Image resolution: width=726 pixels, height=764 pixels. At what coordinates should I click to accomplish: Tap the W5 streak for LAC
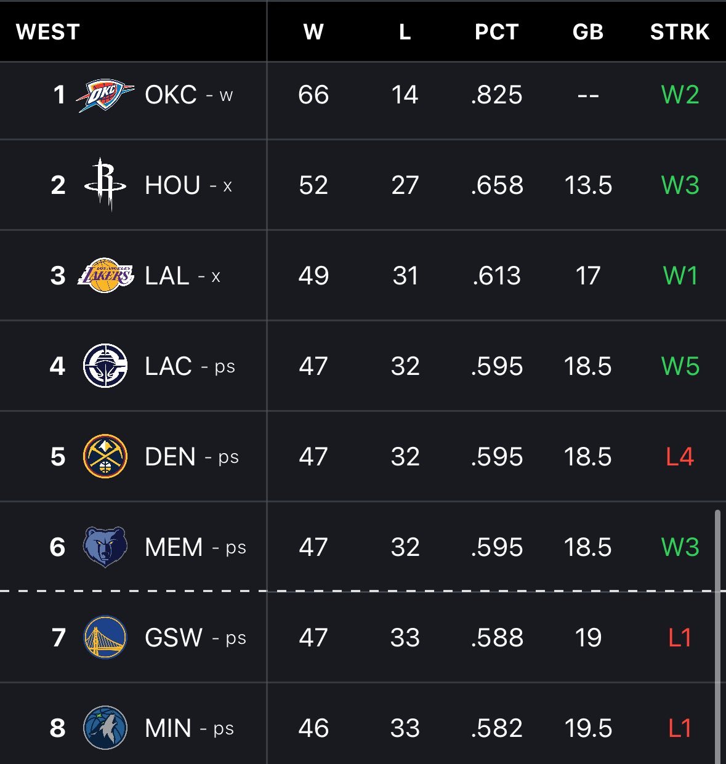coord(680,366)
